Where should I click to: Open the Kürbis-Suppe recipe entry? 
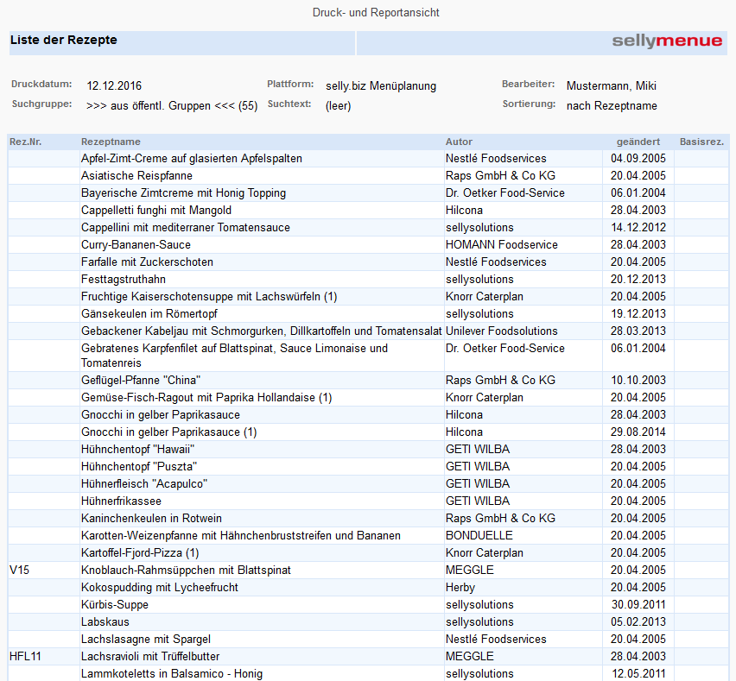coord(115,605)
